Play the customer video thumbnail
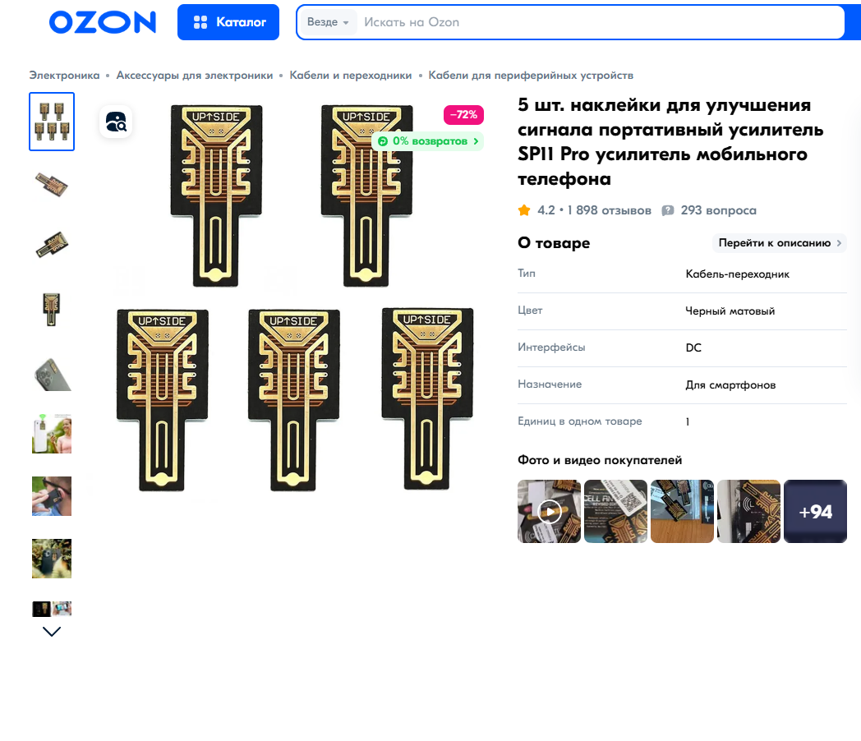Image resolution: width=861 pixels, height=741 pixels. pyautogui.click(x=549, y=512)
